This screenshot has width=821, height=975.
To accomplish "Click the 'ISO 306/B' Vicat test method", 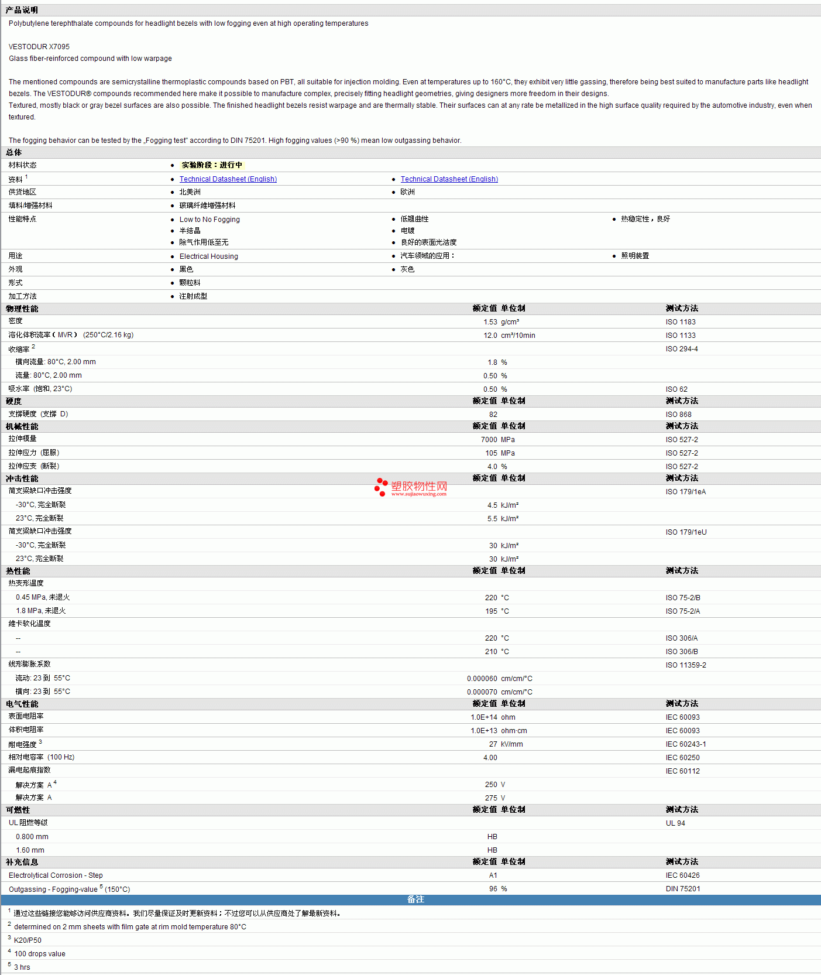I will coord(682,652).
